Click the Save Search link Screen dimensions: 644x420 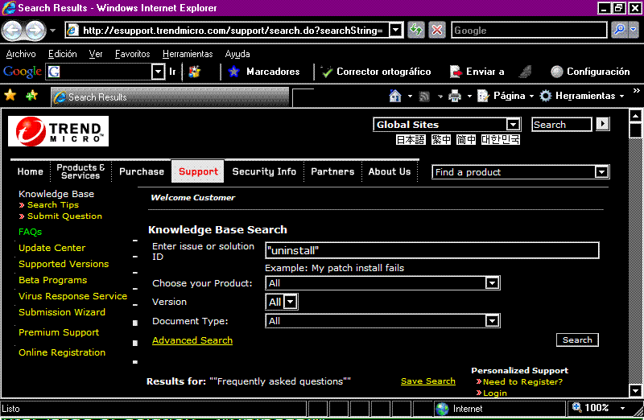[428, 381]
